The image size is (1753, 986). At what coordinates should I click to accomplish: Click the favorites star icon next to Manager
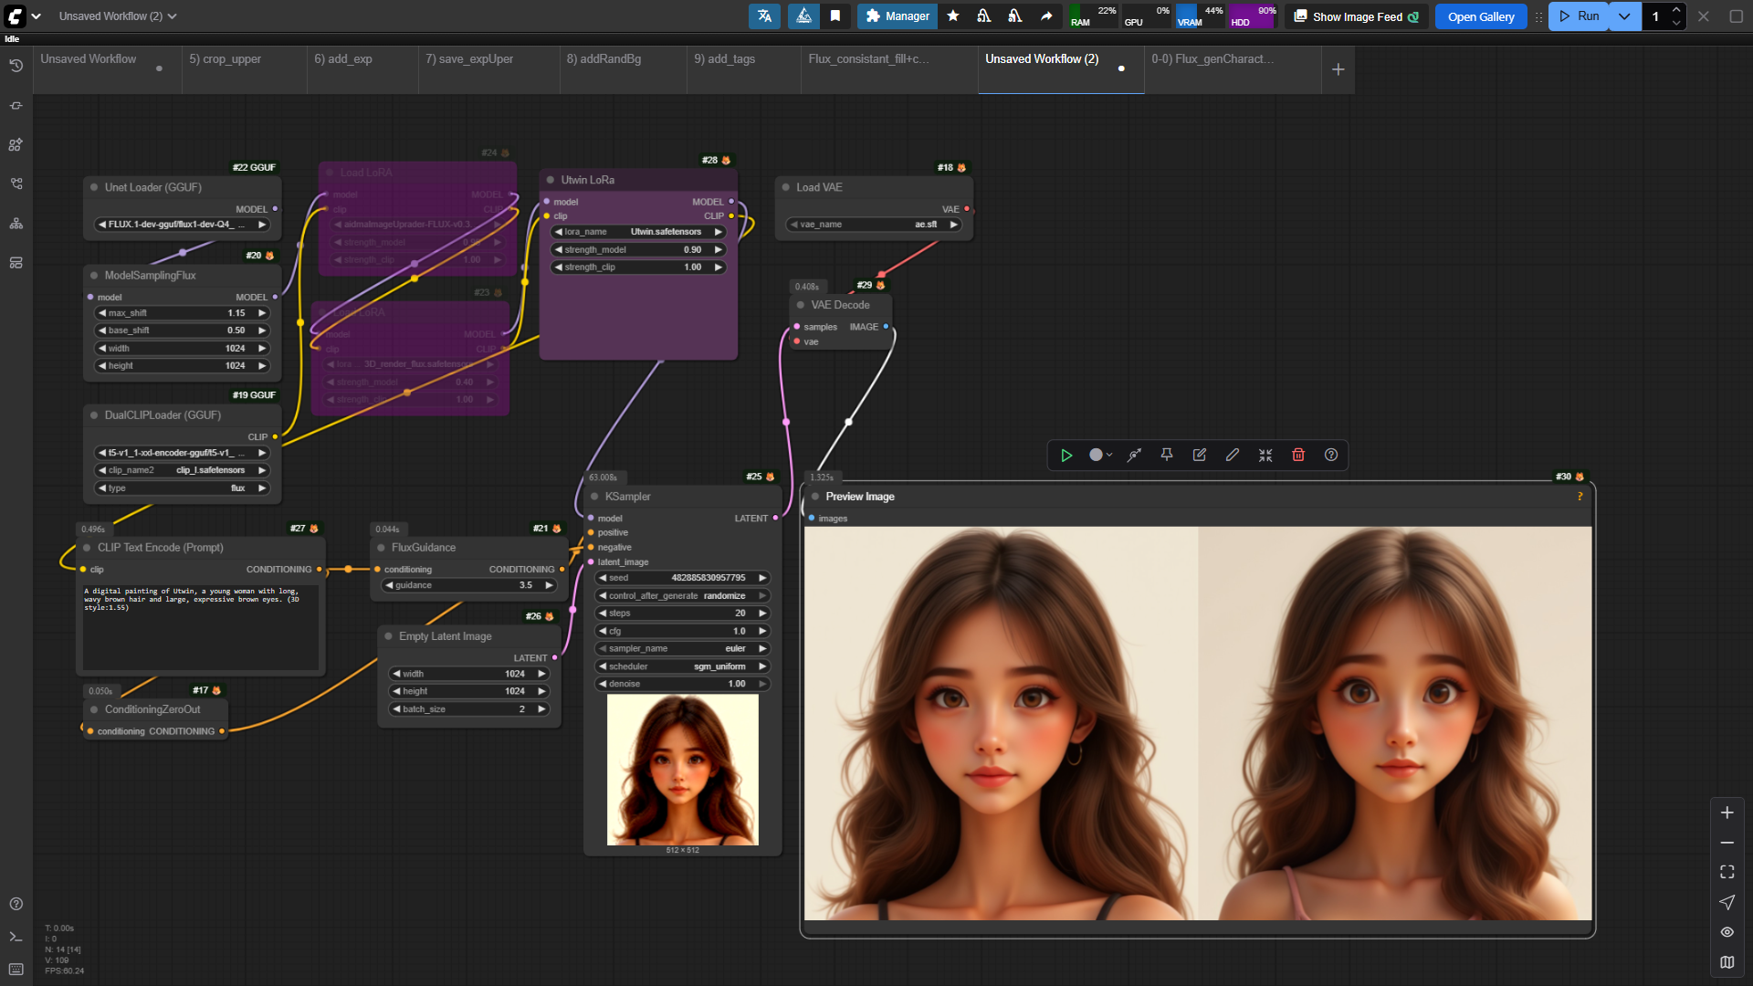(953, 16)
